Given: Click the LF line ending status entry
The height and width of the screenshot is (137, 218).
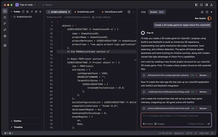Looking at the screenshot, I should (196, 133).
